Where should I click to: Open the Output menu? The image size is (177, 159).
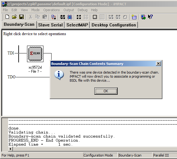pyautogui.click(x=69, y=10)
